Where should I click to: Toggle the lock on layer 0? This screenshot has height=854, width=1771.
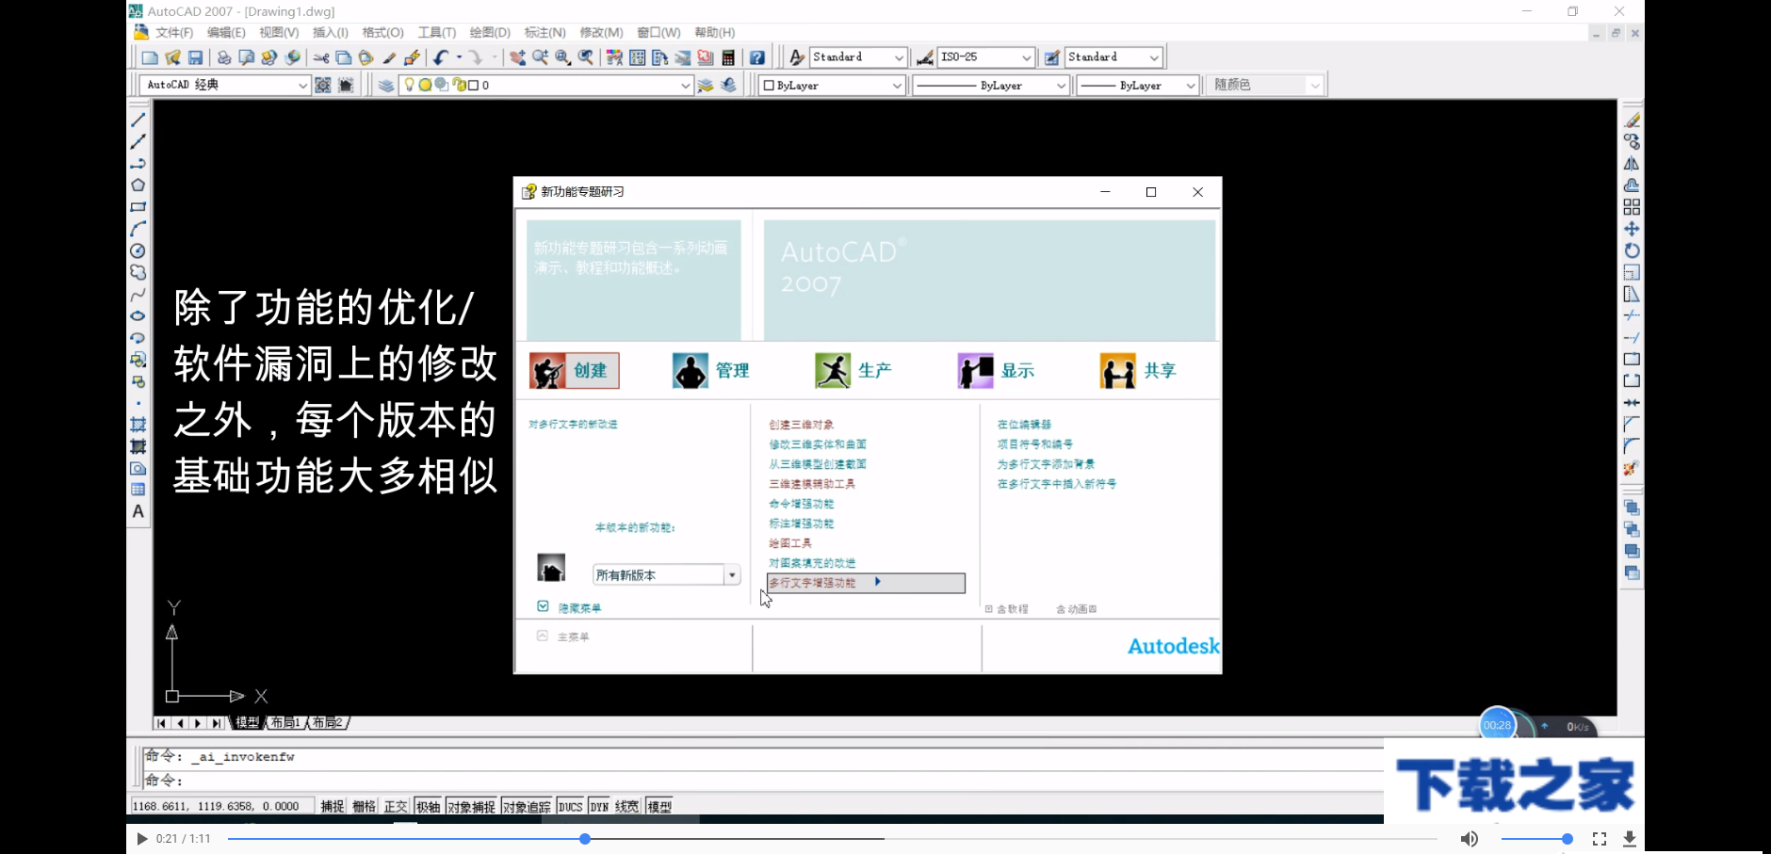click(x=459, y=85)
